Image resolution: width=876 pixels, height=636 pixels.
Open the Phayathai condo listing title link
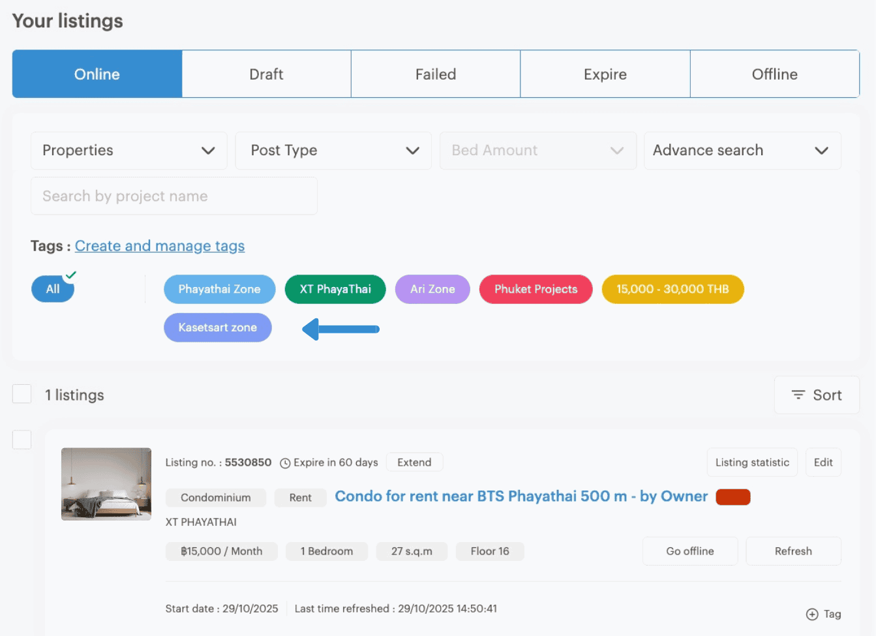pos(521,496)
